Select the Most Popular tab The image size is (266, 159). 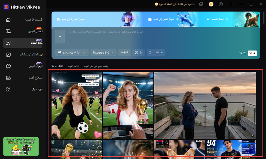pyautogui.click(x=57, y=66)
